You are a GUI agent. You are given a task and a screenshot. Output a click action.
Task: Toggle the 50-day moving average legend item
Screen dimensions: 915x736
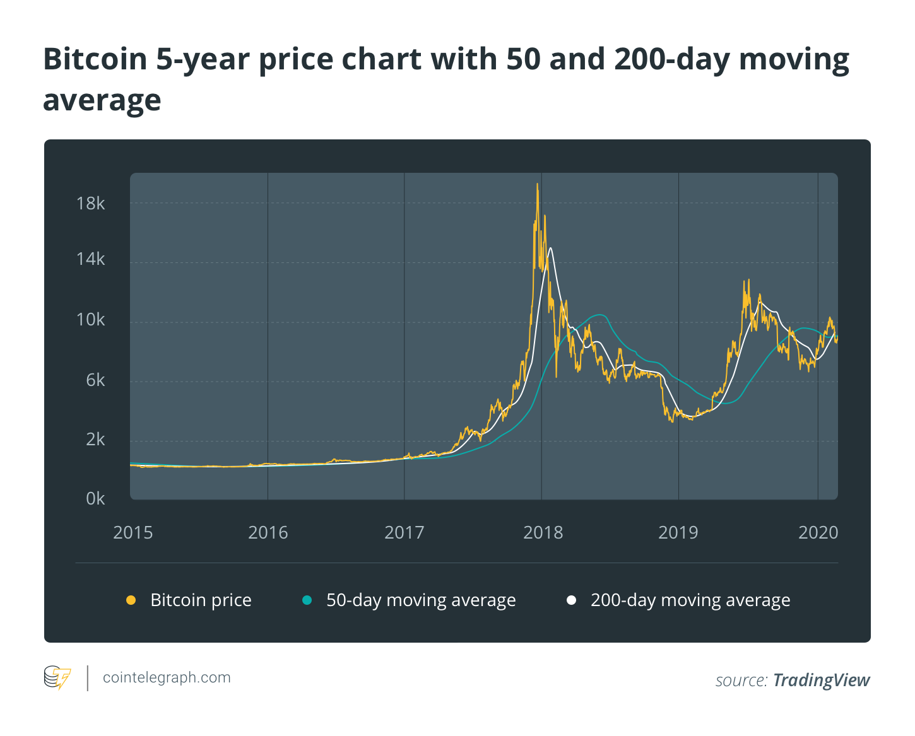point(409,600)
